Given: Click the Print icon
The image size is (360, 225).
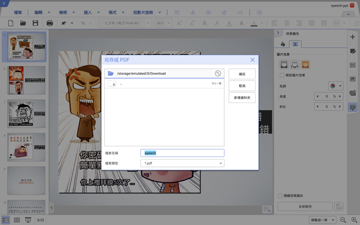Looking at the screenshot, I should 50,23.
